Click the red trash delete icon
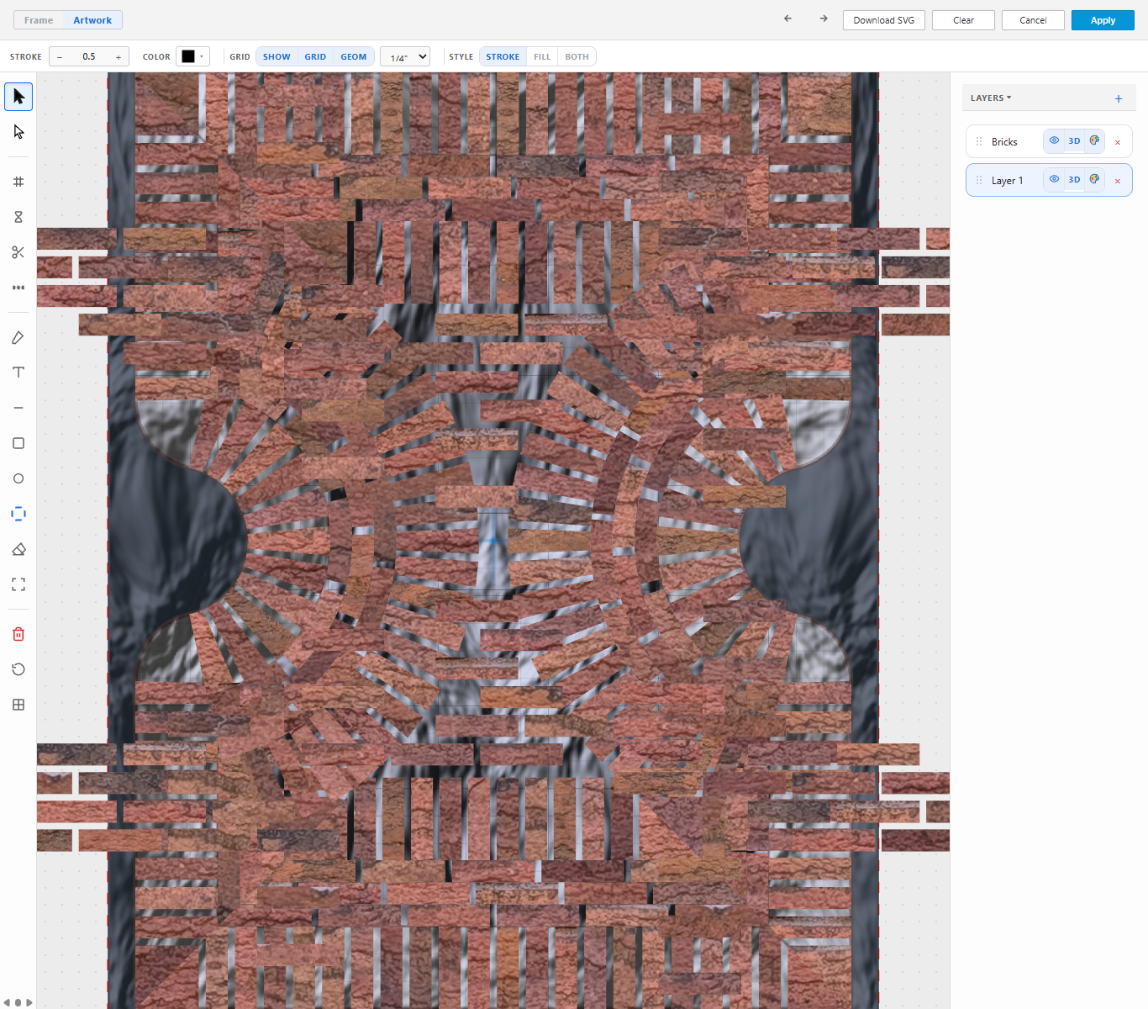This screenshot has width=1148, height=1009. point(18,634)
